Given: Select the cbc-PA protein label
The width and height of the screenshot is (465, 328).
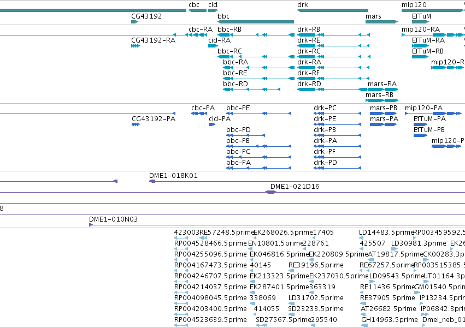Looking at the screenshot, I should click(203, 108).
